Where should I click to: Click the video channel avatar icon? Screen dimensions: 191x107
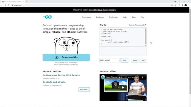pyautogui.click(x=103, y=77)
